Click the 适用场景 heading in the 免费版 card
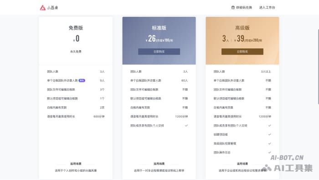Viewport: 319px width, 180px height. (x=76, y=164)
